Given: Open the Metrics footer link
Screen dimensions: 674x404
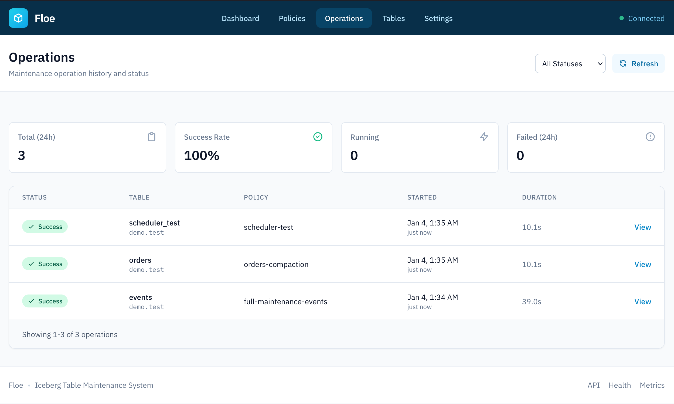Looking at the screenshot, I should (x=652, y=385).
